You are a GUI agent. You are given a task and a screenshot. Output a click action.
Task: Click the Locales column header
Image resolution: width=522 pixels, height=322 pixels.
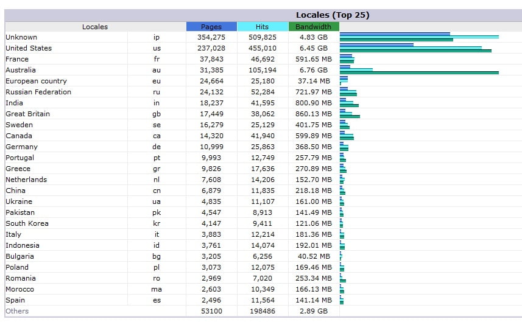95,27
